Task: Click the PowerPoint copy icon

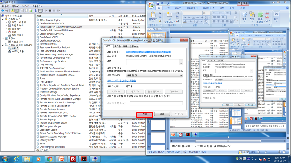Action: point(160,17)
